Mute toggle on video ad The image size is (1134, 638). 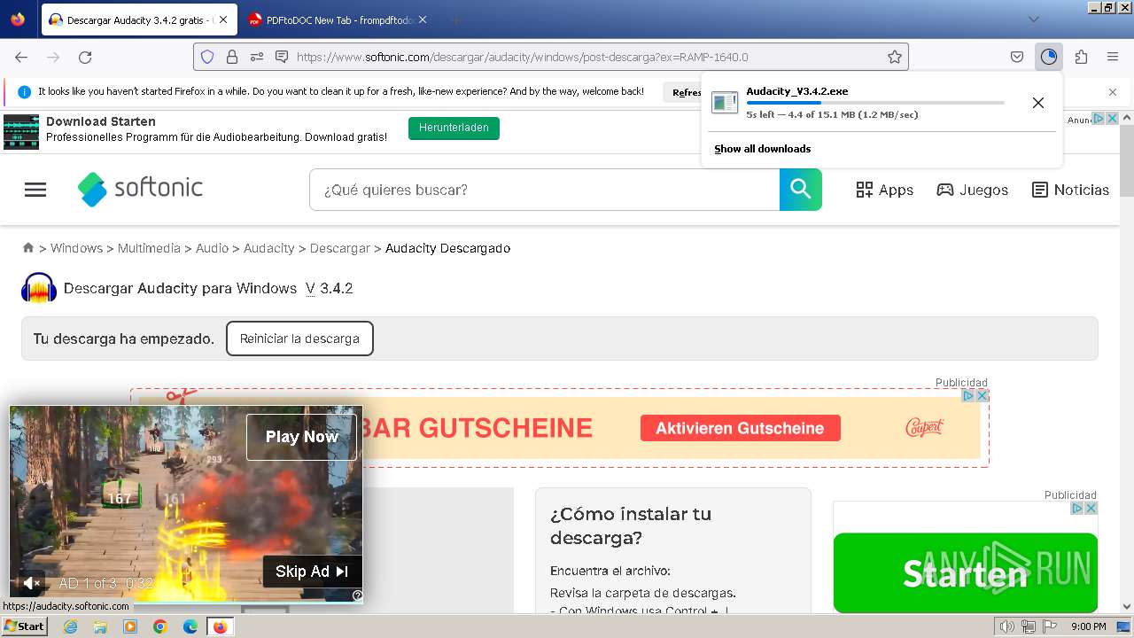tap(30, 583)
